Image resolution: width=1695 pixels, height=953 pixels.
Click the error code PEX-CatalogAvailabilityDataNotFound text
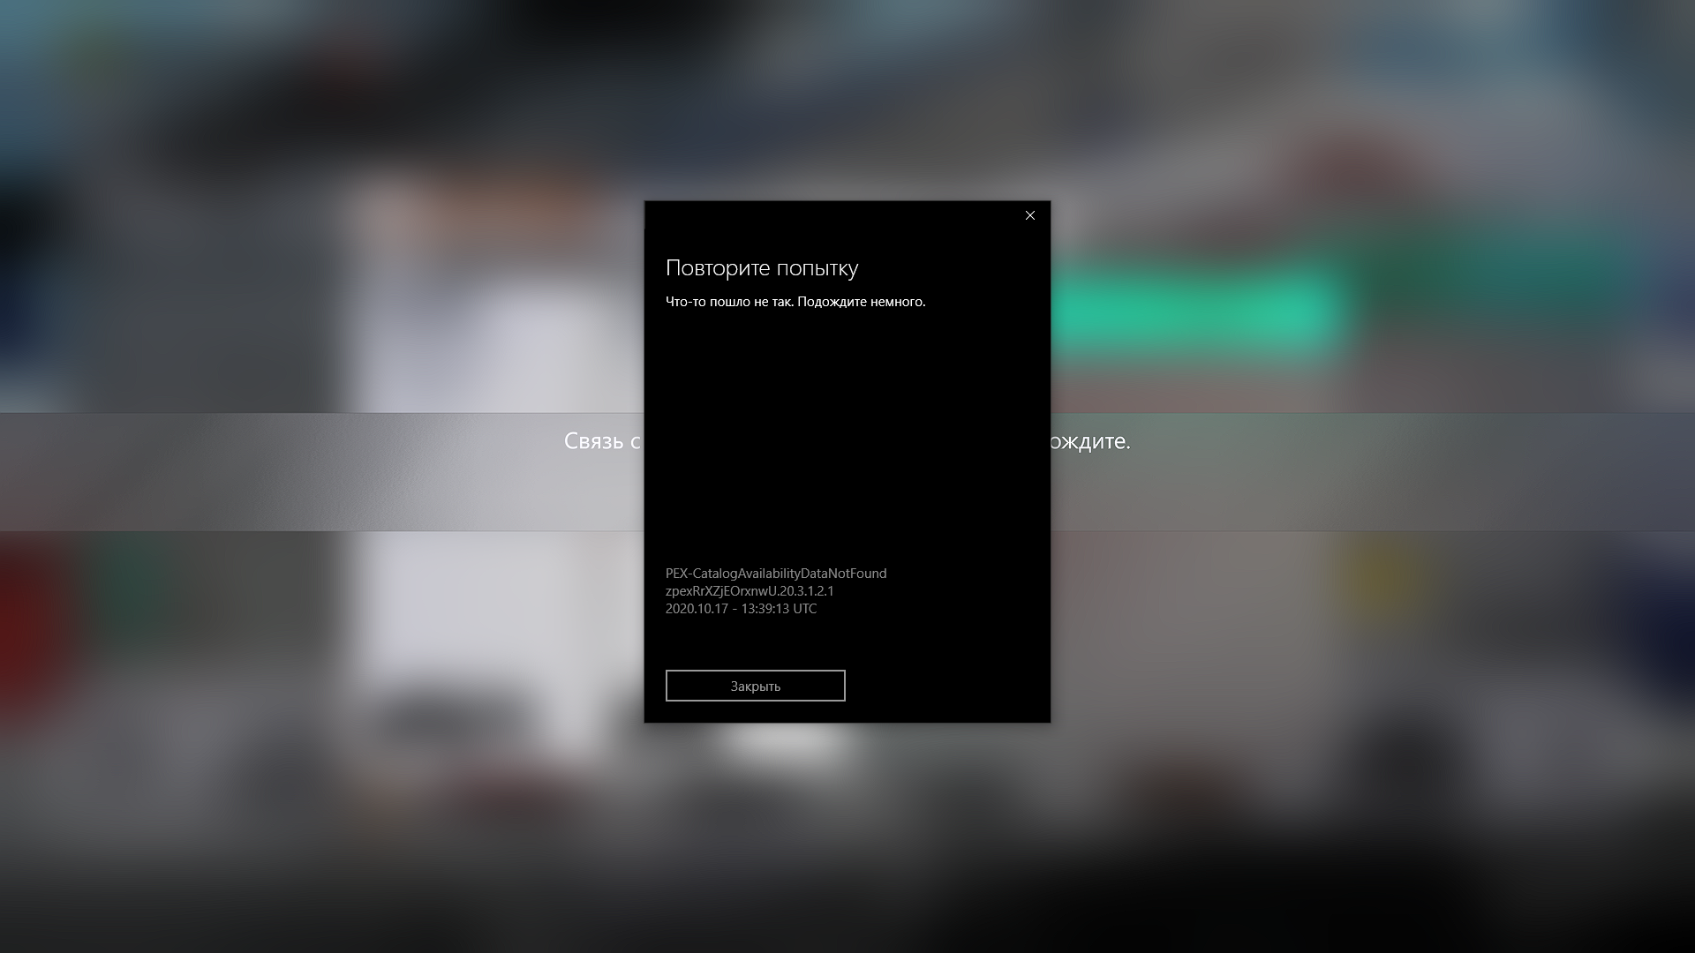(775, 573)
